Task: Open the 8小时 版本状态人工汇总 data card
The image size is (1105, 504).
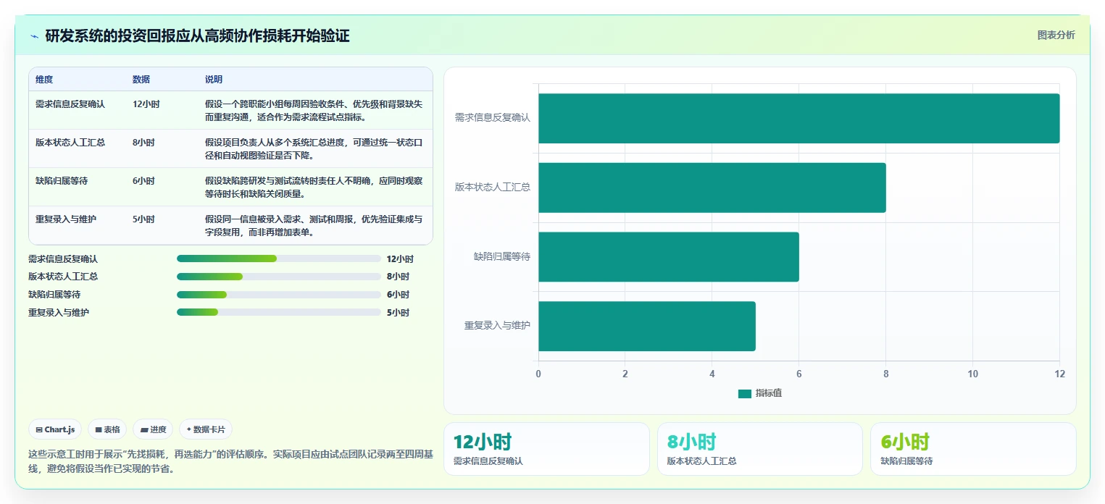Action: [760, 449]
